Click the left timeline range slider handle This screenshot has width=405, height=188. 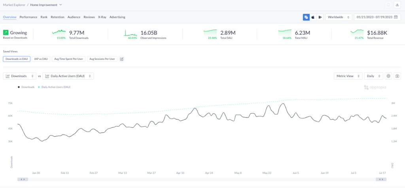[22, 179]
